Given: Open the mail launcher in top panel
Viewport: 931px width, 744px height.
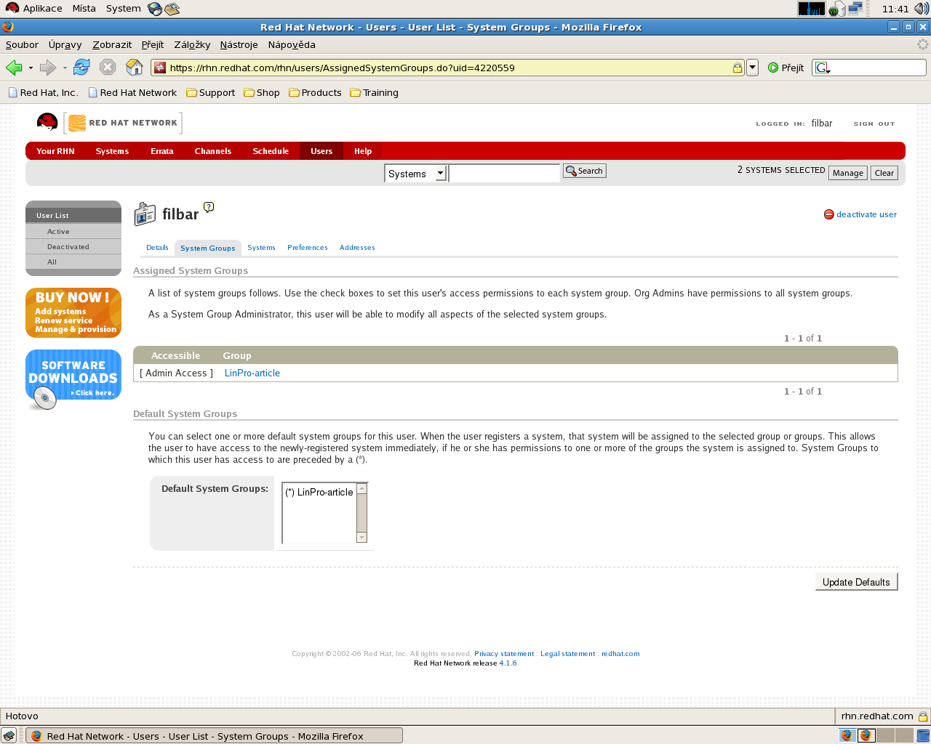Looking at the screenshot, I should pyautogui.click(x=172, y=9).
